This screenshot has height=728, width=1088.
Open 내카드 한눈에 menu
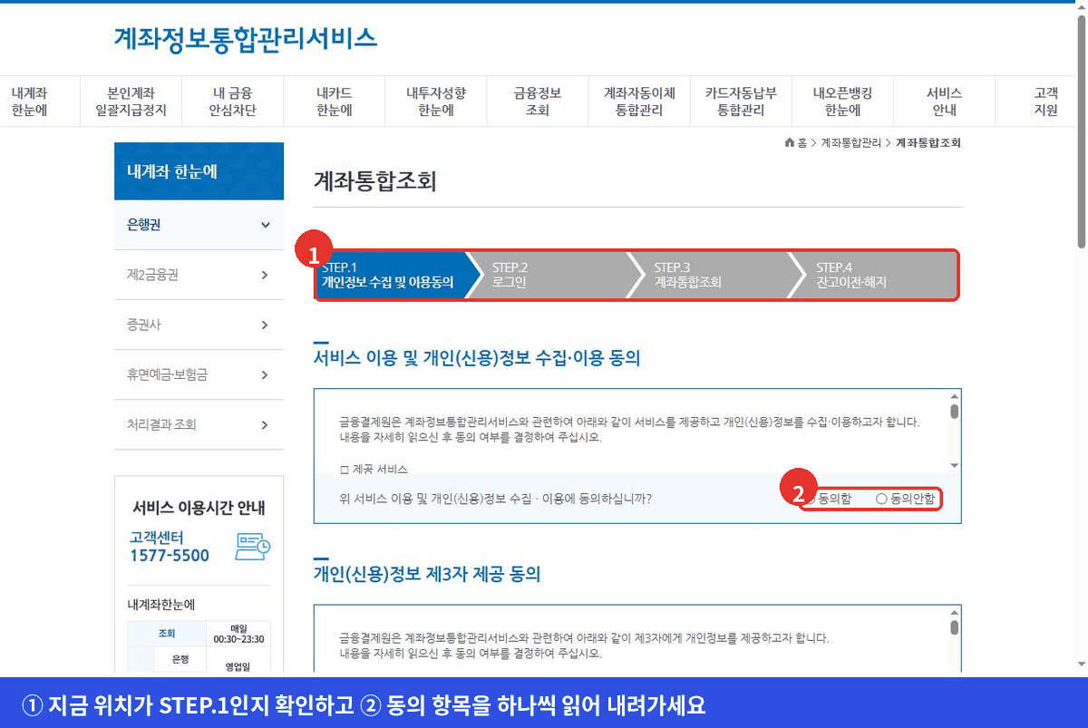coord(334,102)
